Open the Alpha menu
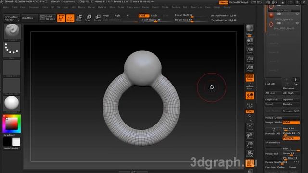Image resolution: width=308 pixels, height=173 pixels. click(x=6, y=7)
